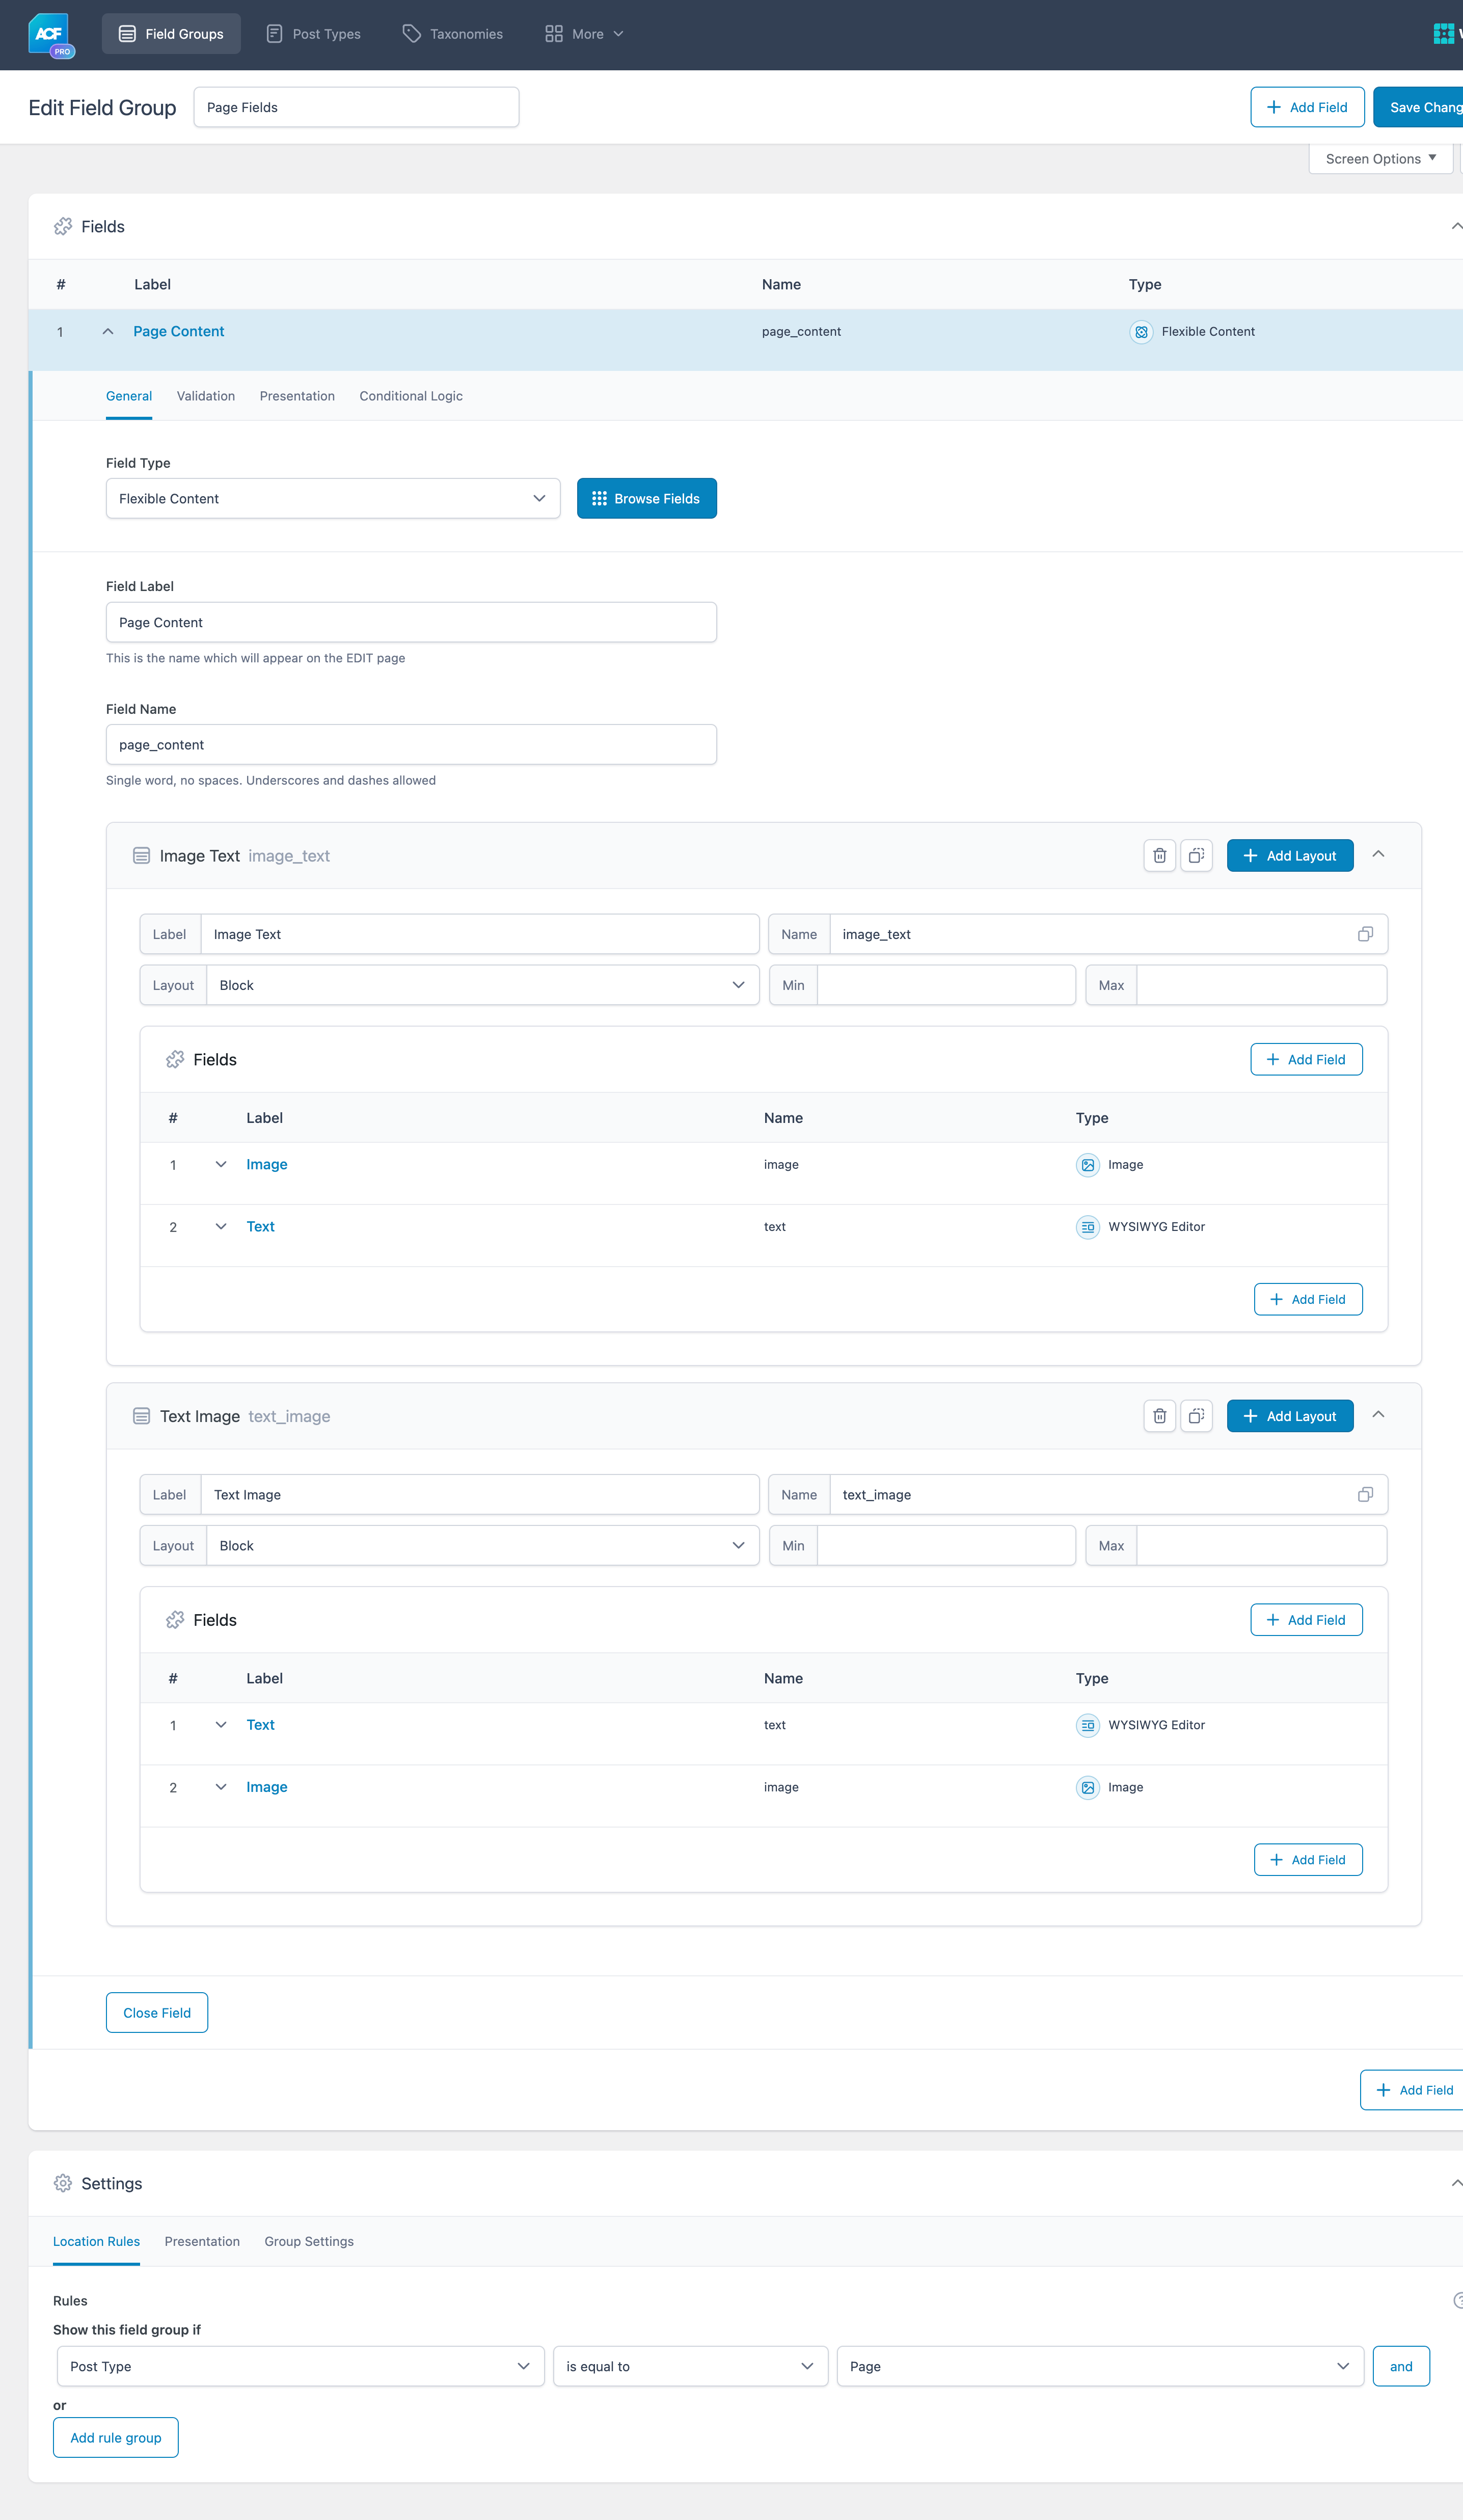Switch to Group Settings tab

click(309, 2241)
